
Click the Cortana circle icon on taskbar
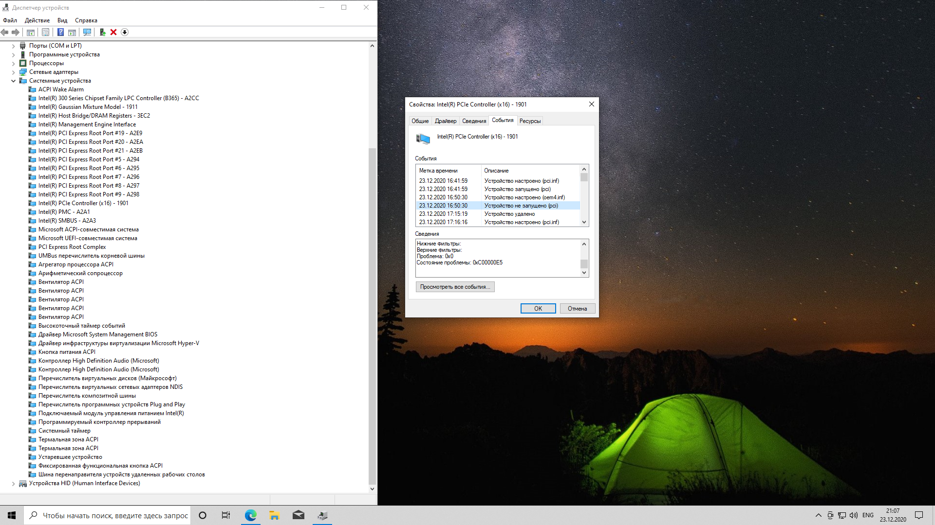click(203, 515)
